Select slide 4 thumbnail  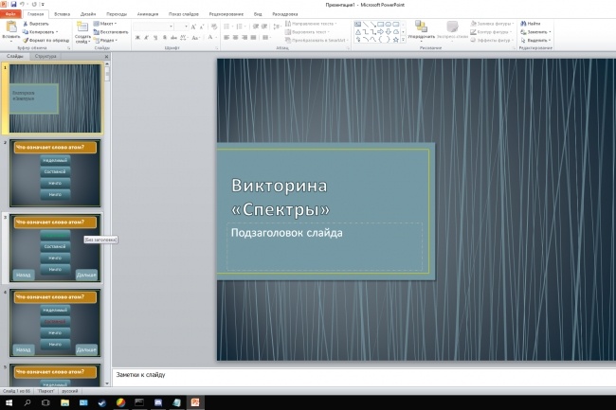click(x=55, y=323)
